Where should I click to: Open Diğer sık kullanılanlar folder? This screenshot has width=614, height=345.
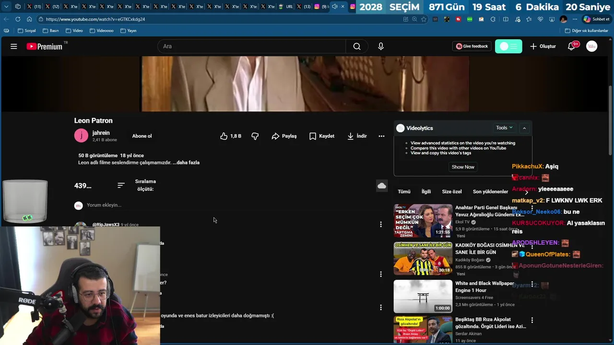[x=587, y=31]
